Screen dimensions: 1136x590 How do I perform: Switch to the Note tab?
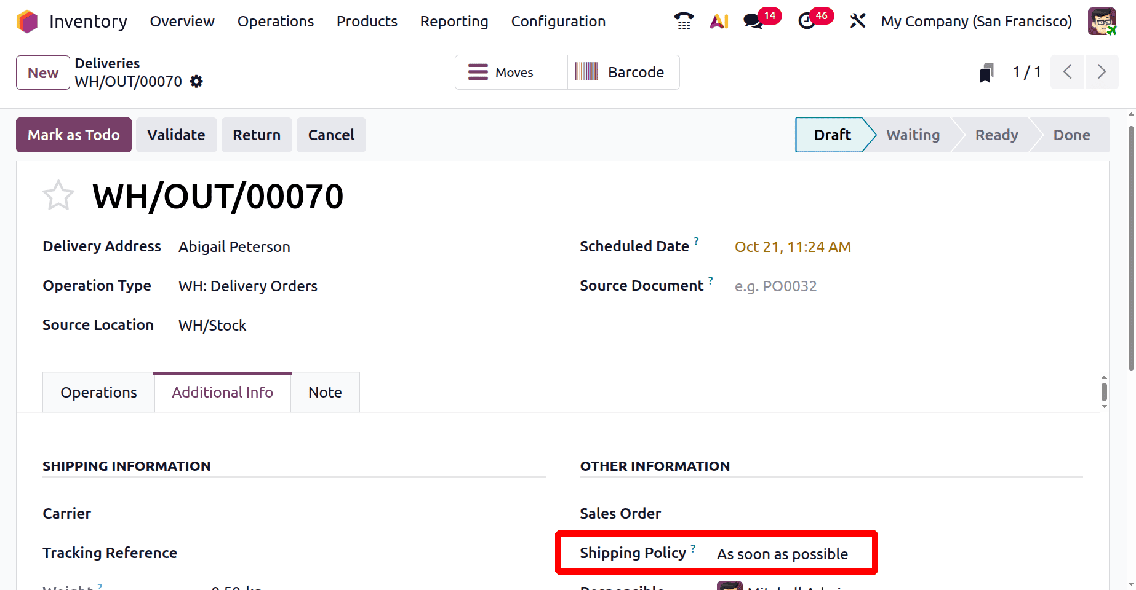(x=325, y=392)
